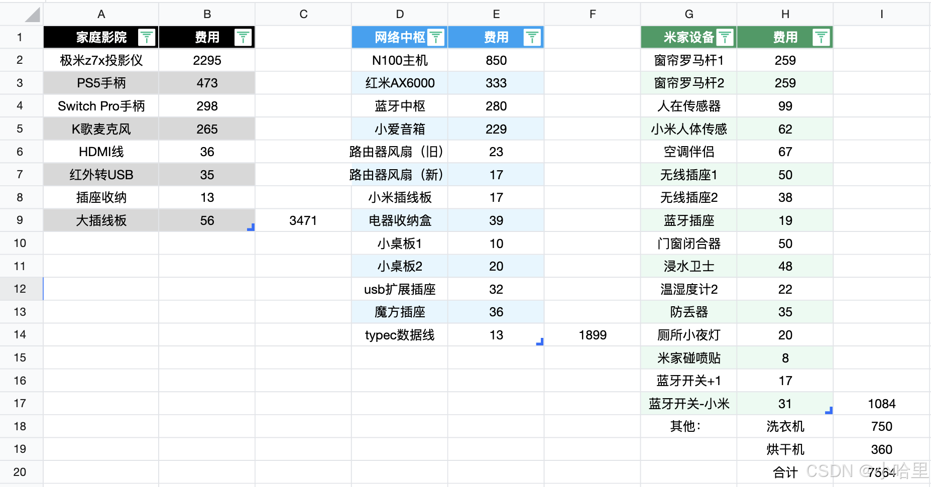Click cell 极米z7x投影仪
Screen dimensions: 931x487
click(x=101, y=60)
